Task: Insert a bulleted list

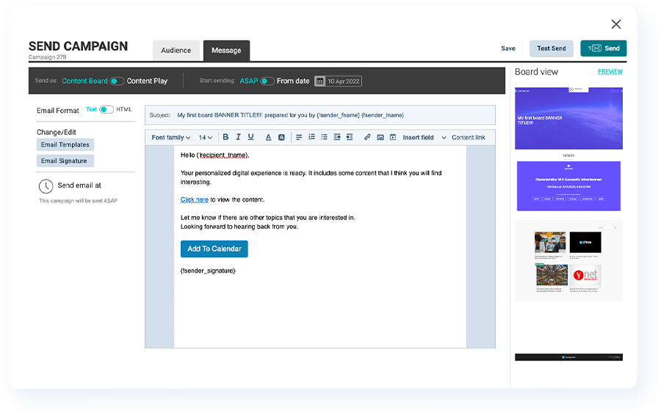Action: (324, 137)
